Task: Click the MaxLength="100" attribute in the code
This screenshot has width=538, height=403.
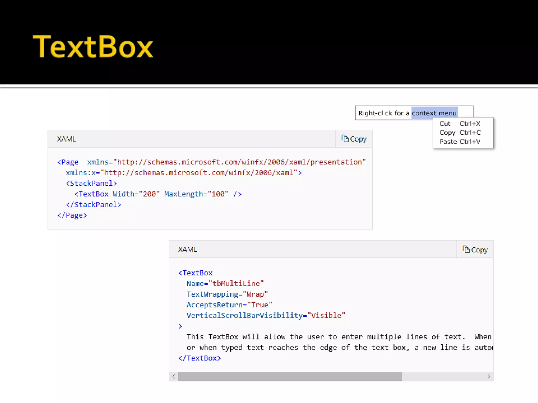Action: coord(196,194)
